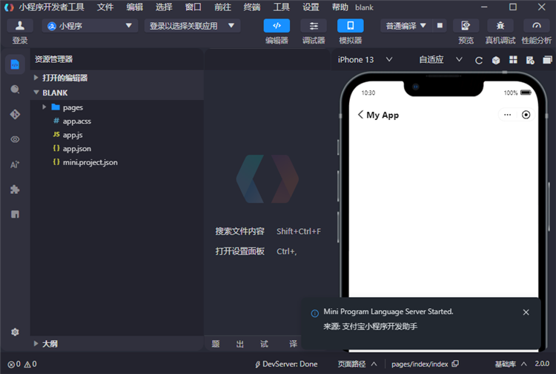The height and width of the screenshot is (374, 556).
Task: Open the AI assistant sidebar icon
Action: click(x=15, y=164)
